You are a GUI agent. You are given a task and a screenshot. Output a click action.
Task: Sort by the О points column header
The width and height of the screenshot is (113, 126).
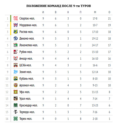pyautogui.click(x=109, y=12)
